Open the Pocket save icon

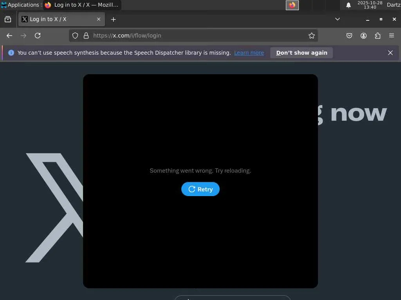click(x=349, y=36)
